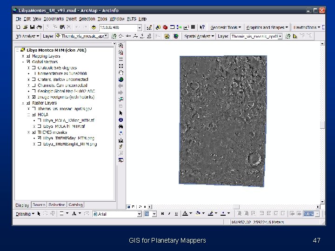
Task: Uncheck the Mapping Layers group
Action: tap(28, 56)
